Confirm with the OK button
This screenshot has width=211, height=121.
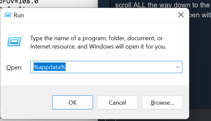72,102
